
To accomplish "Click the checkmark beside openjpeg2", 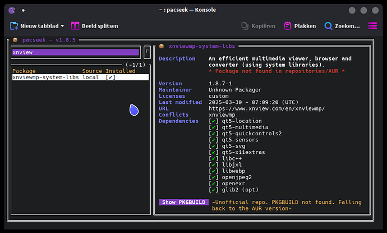I will click(214, 177).
